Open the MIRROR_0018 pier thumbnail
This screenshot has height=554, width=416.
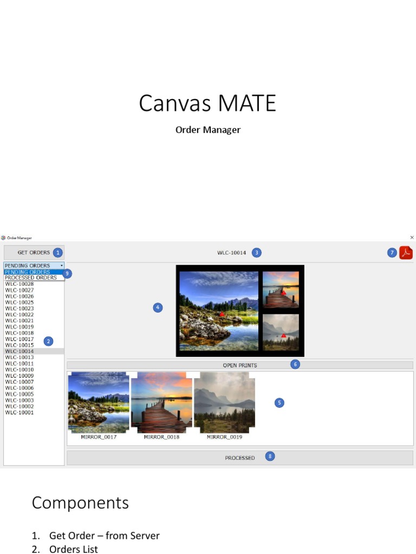coord(161,402)
